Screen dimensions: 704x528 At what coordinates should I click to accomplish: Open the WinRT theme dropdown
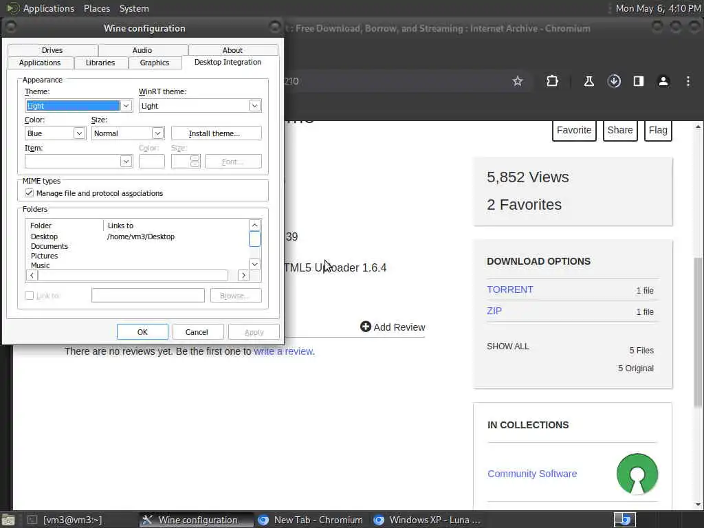click(200, 106)
